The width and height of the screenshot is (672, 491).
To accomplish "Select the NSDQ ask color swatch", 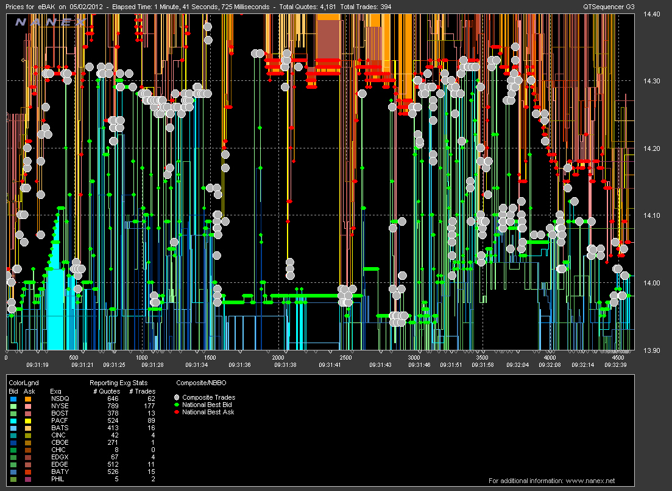I will pos(28,399).
